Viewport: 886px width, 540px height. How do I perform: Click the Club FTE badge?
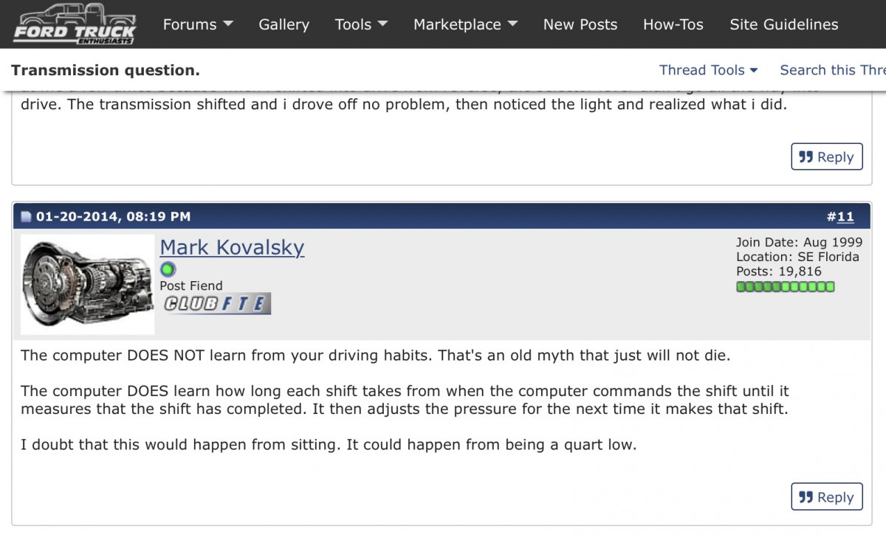click(x=216, y=303)
